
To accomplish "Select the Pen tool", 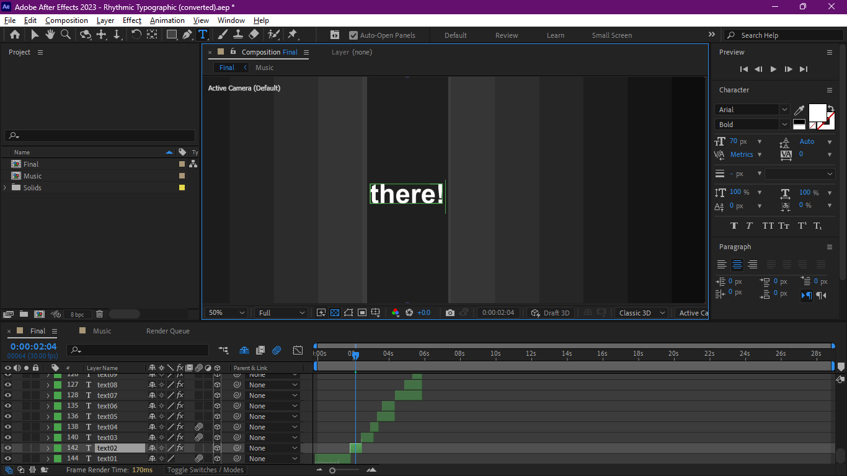I will pos(187,35).
